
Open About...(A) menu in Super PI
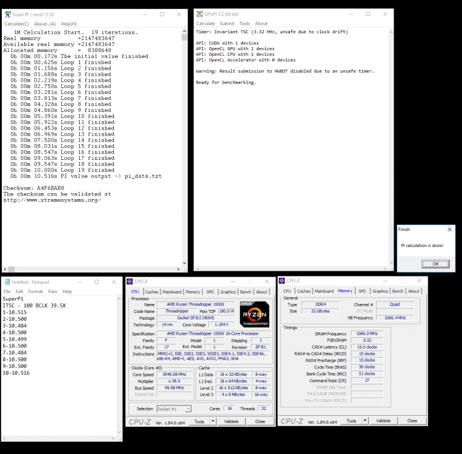coord(45,24)
